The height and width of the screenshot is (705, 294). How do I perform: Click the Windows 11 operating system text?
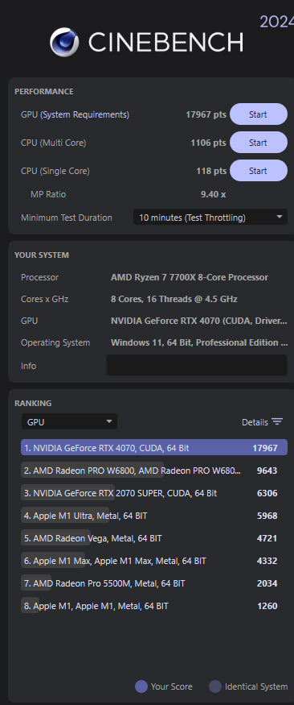click(x=199, y=342)
